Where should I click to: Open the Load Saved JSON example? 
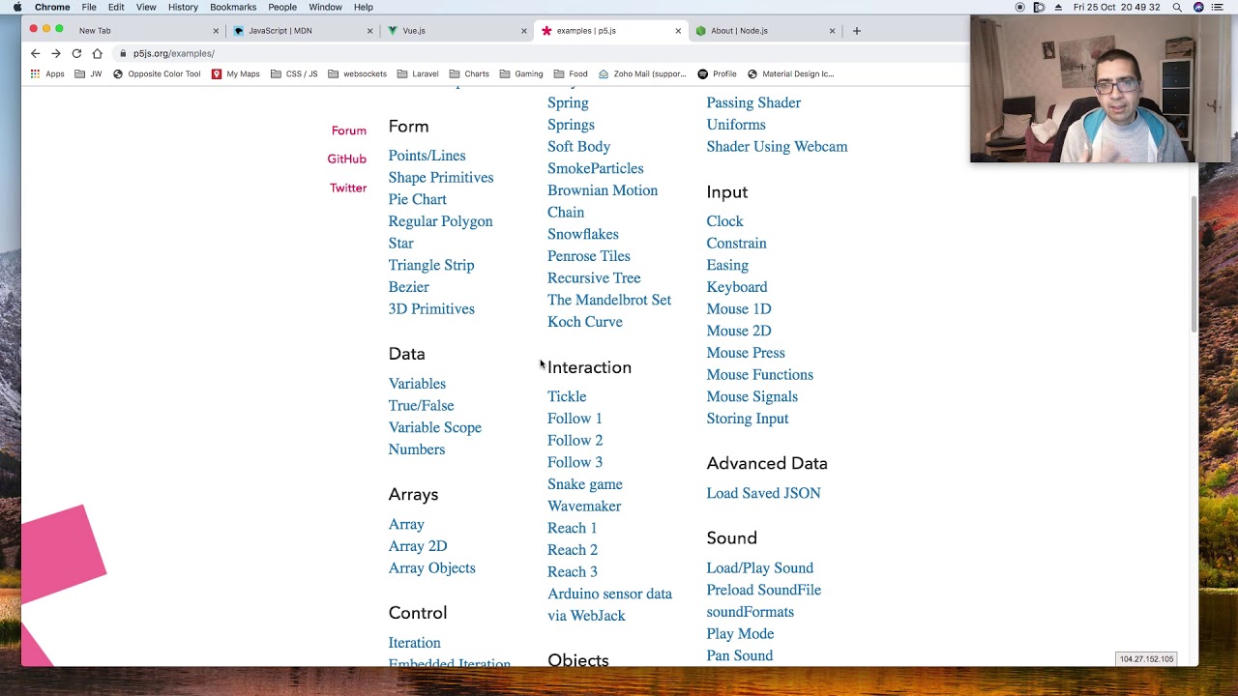pos(763,493)
